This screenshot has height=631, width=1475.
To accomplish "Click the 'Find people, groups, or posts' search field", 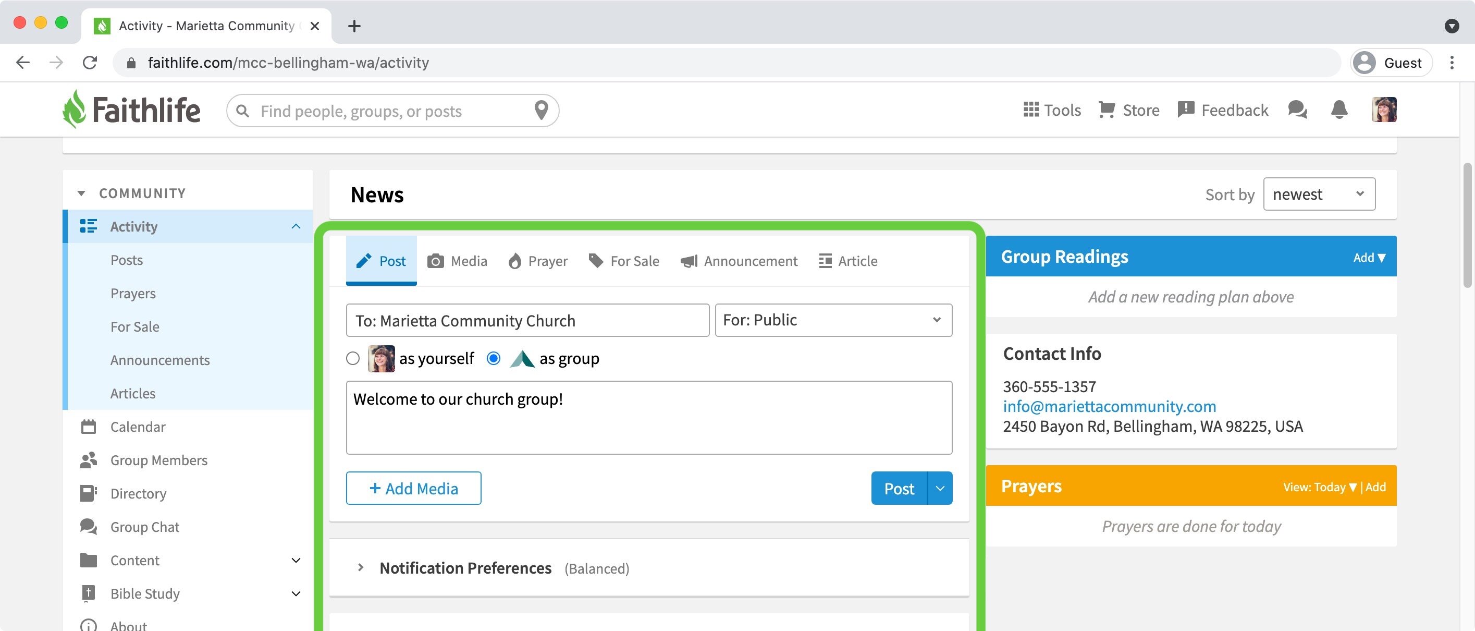I will click(392, 111).
